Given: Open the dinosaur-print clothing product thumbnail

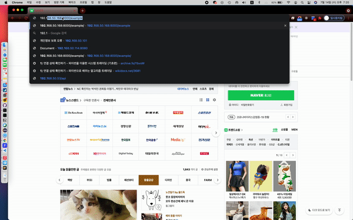Looking at the screenshot, I should [x=285, y=176].
